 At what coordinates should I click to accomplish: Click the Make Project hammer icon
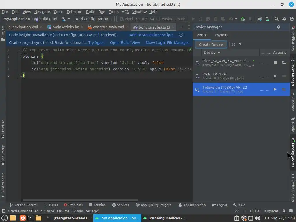(x=63, y=19)
